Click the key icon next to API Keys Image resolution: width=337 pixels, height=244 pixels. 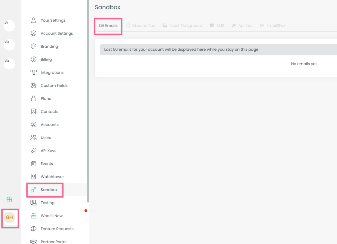coord(34,150)
